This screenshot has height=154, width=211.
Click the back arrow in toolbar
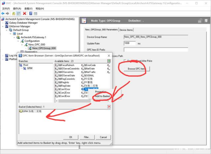coord(3,13)
